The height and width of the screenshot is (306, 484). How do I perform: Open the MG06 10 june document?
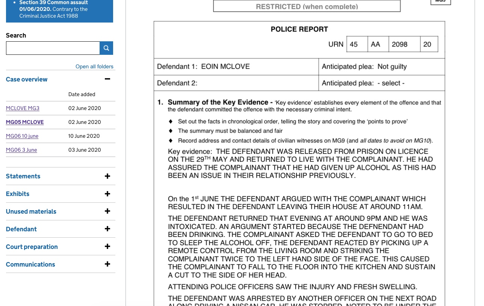pos(22,136)
